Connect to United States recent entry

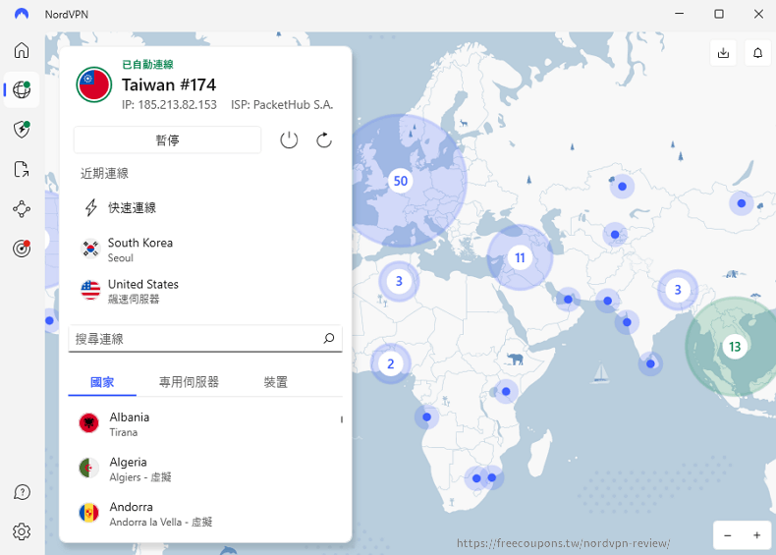[205, 291]
